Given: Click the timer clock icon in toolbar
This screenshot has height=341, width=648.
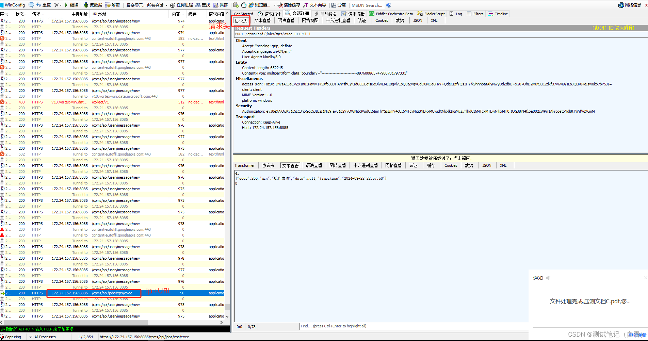Looking at the screenshot, I should point(244,5).
